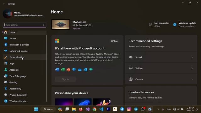Select the purple glow theme thumbnail
This screenshot has width=201, height=113.
coord(64,102)
